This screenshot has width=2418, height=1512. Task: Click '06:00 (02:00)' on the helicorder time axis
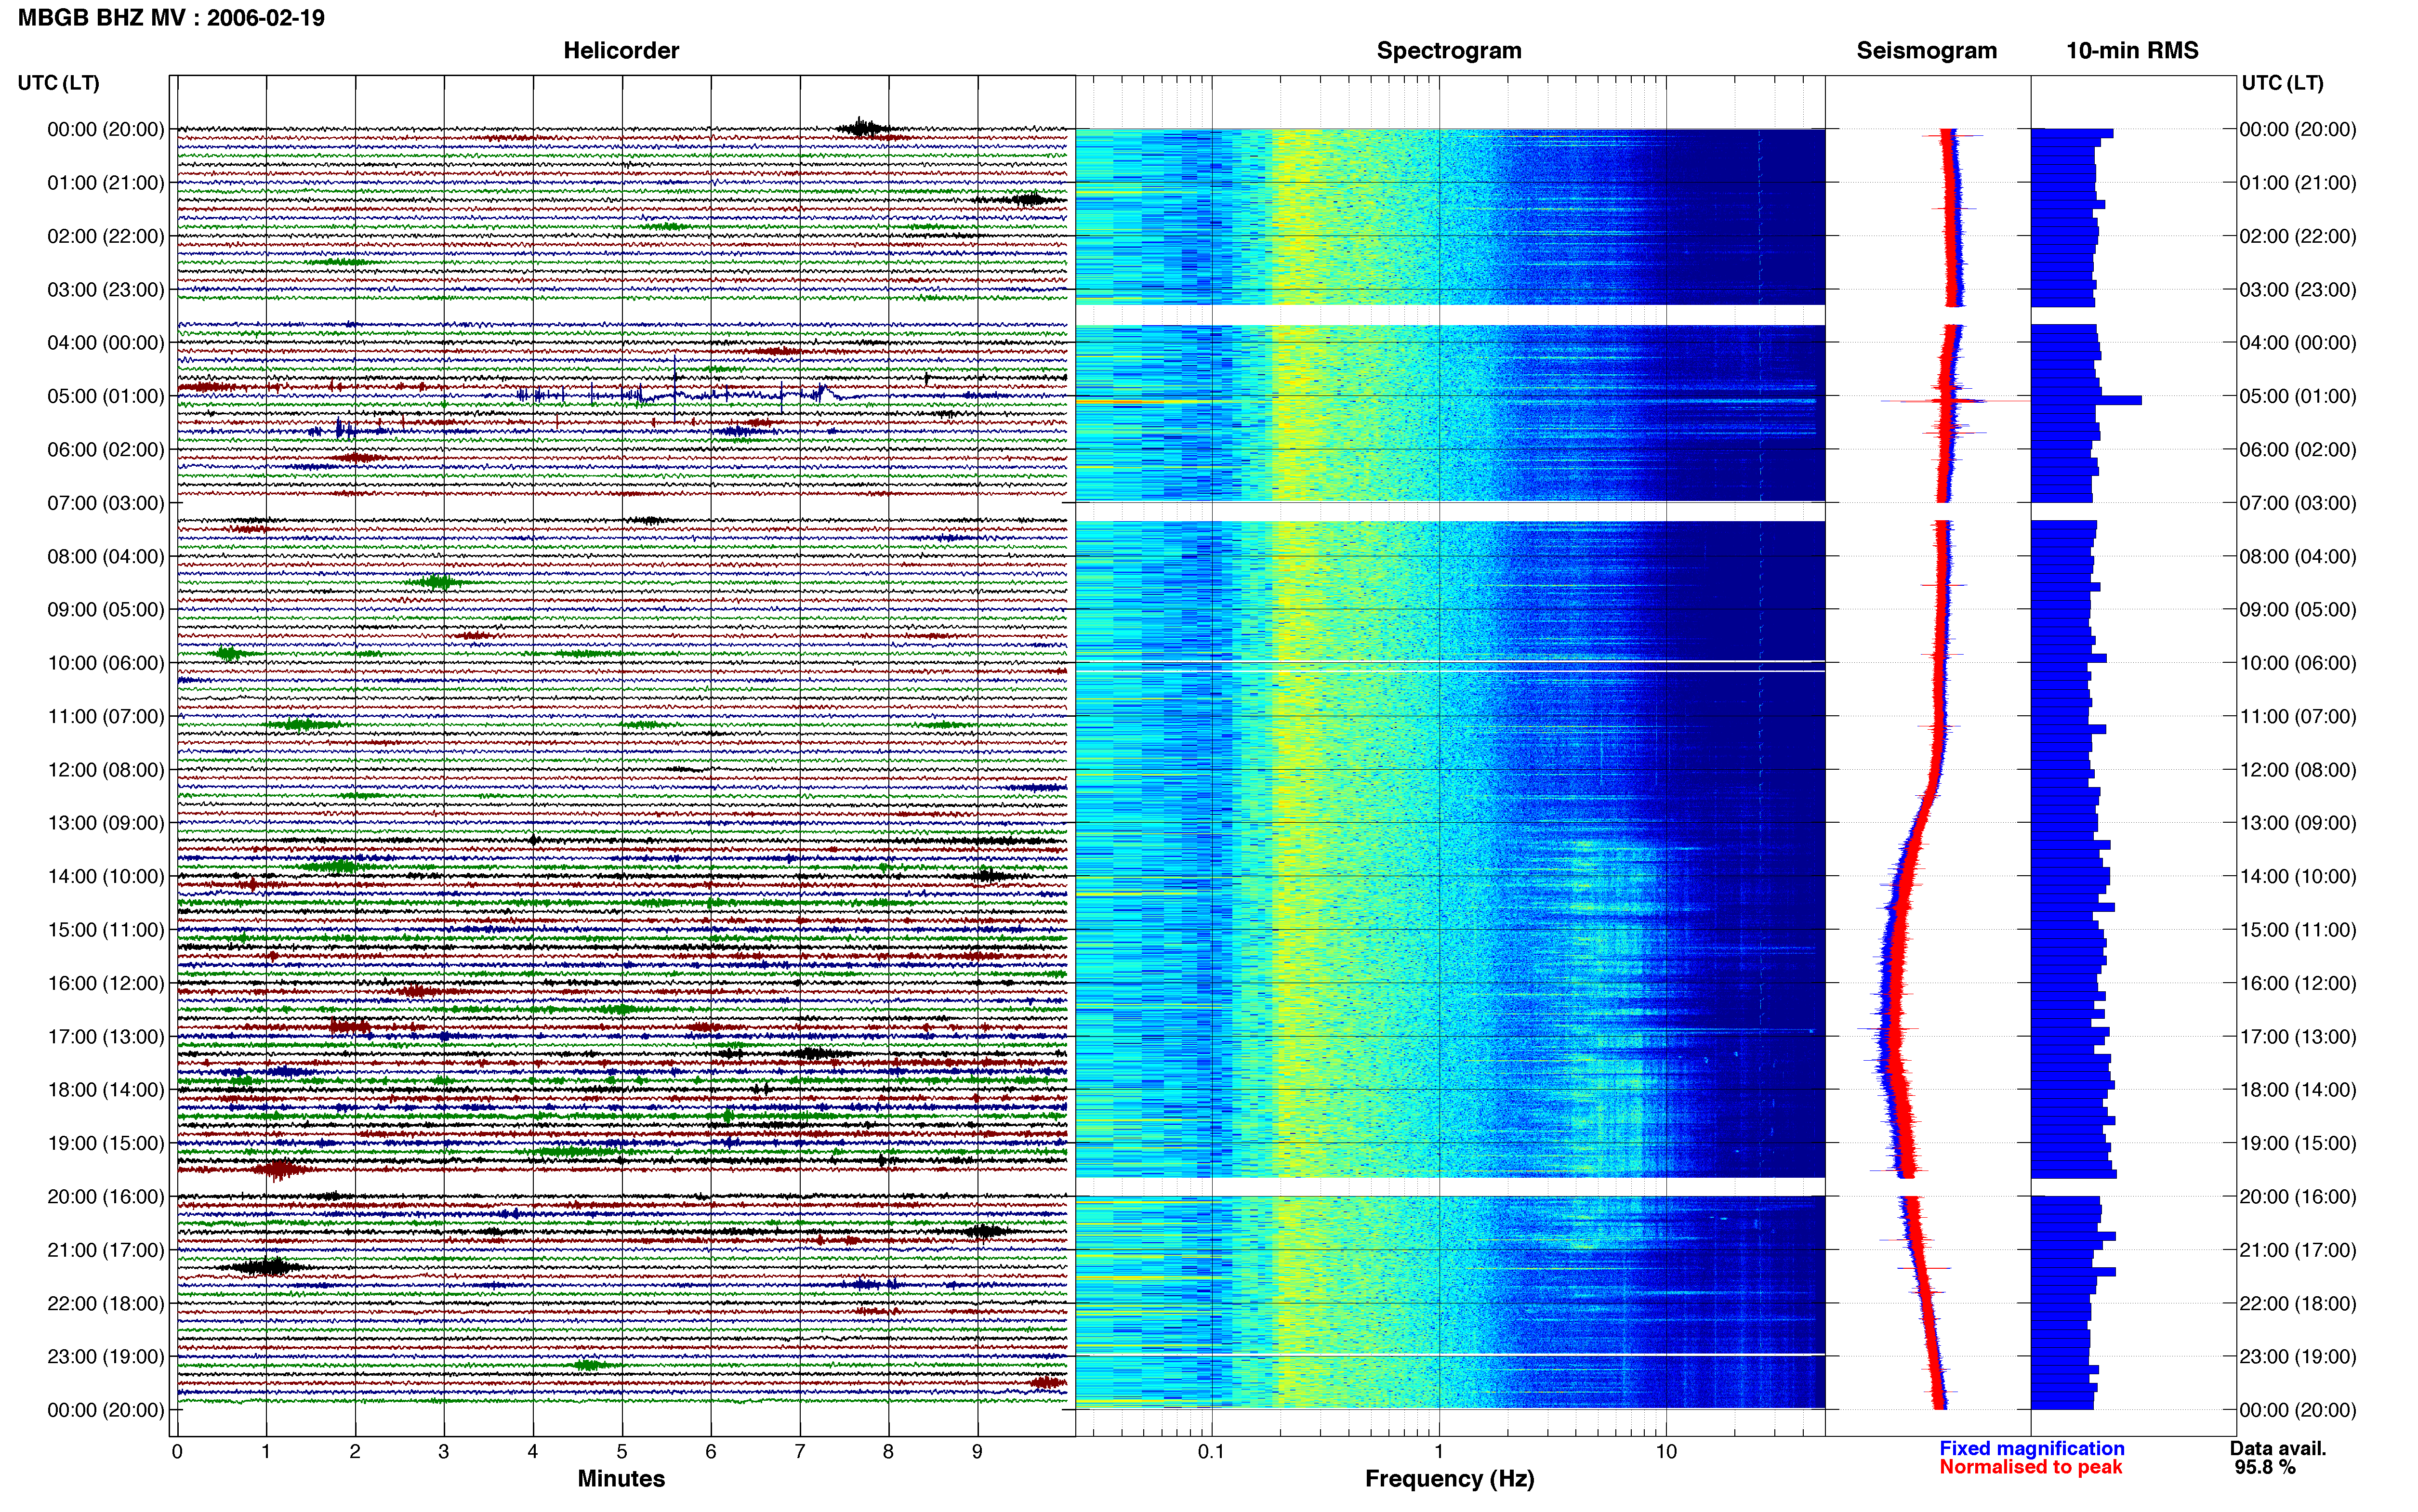click(x=106, y=450)
